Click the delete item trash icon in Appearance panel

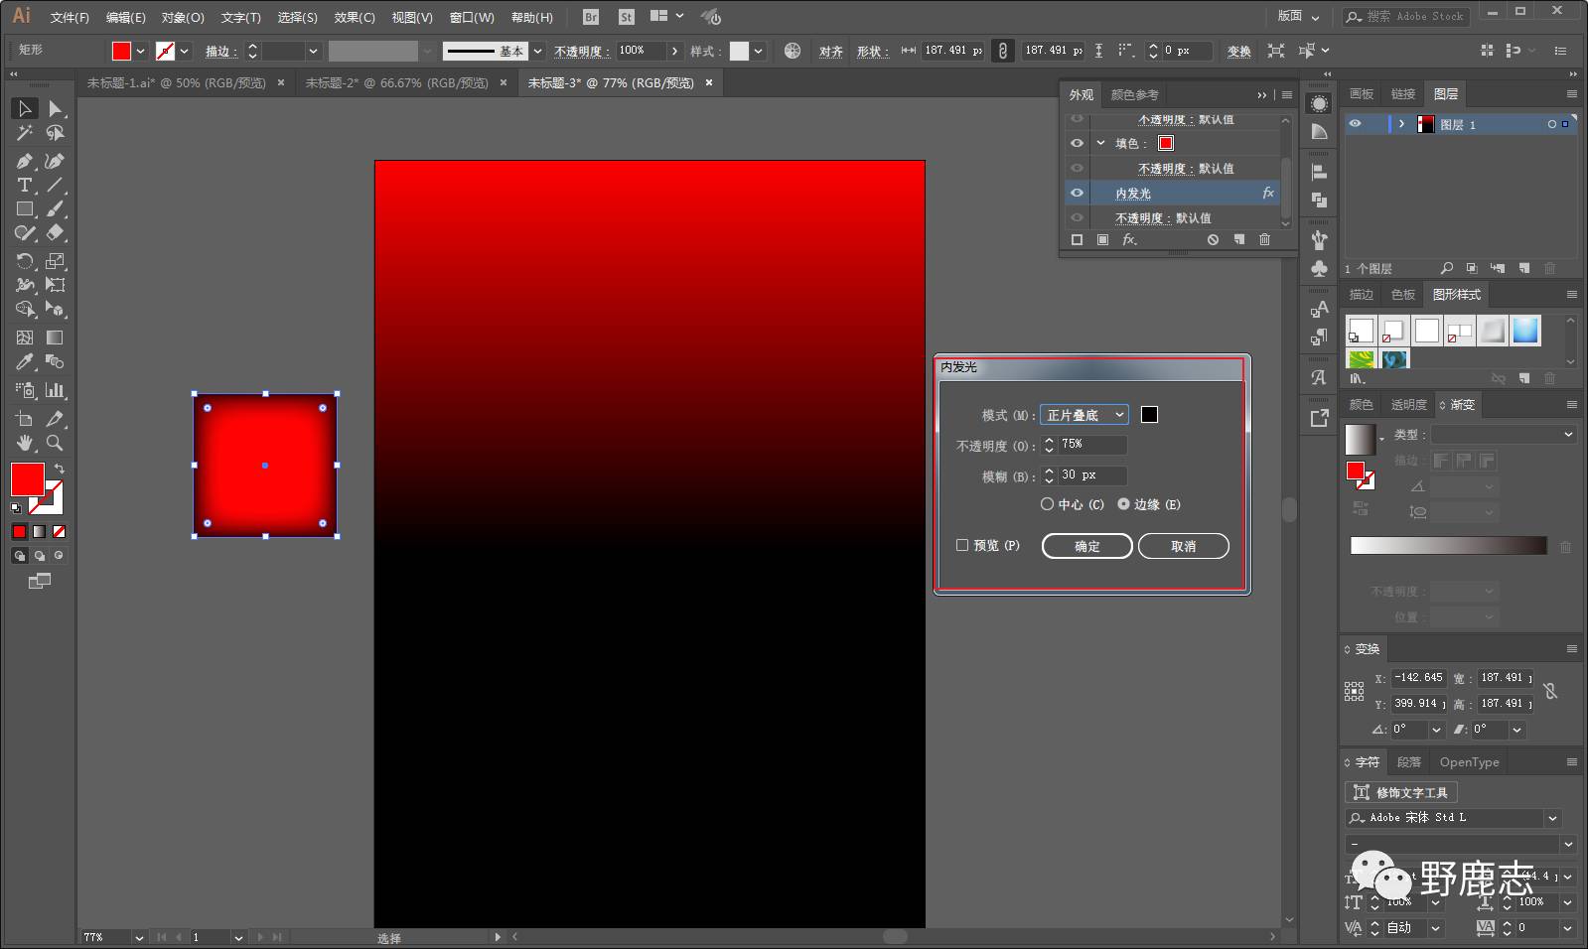pos(1264,240)
